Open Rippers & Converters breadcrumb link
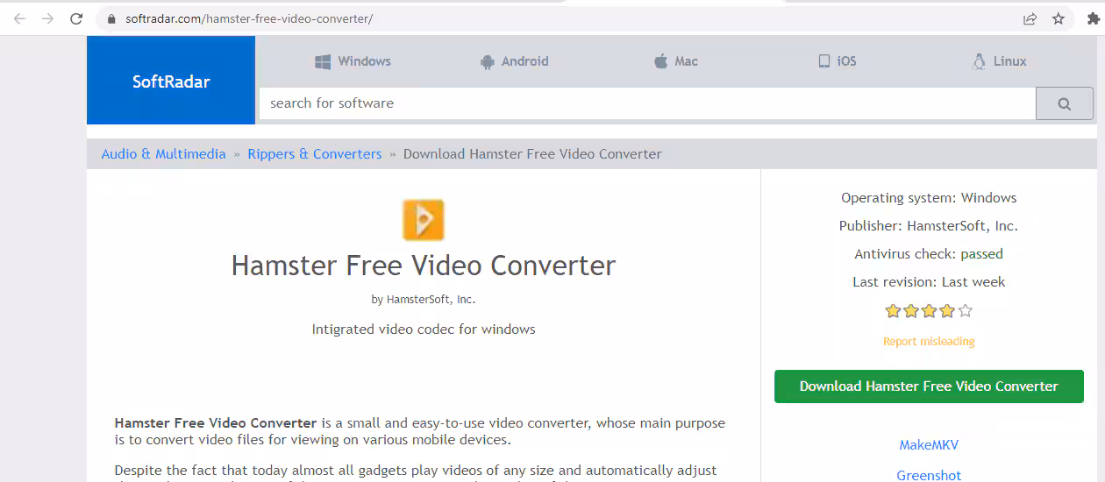Image resolution: width=1105 pixels, height=482 pixels. (315, 154)
